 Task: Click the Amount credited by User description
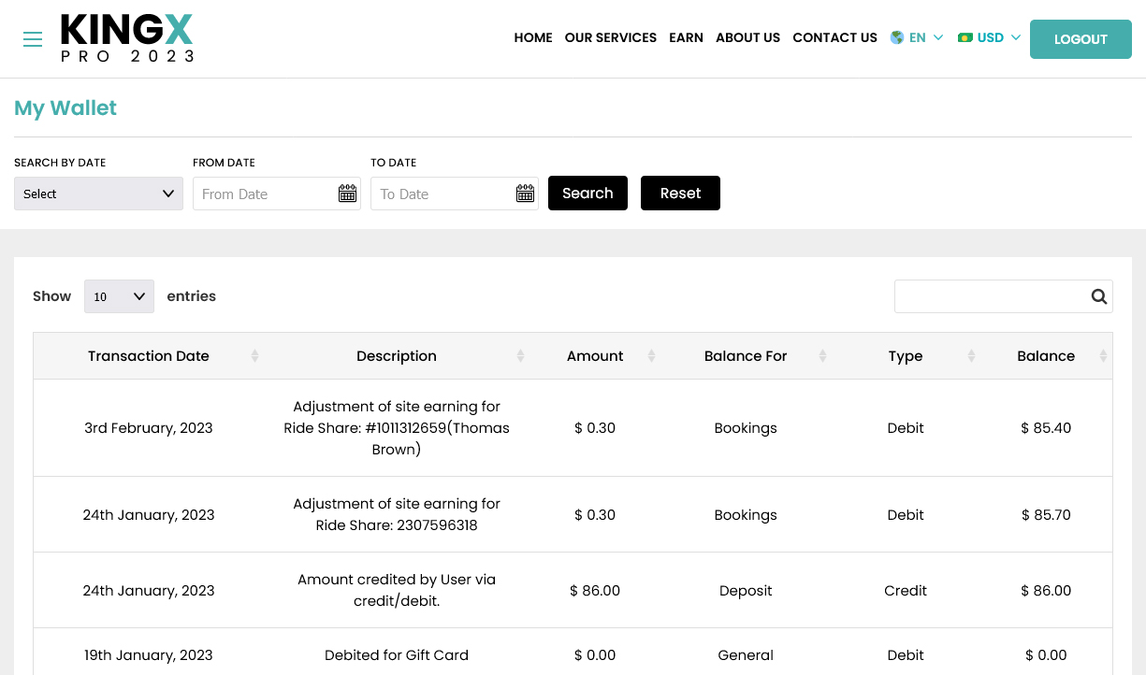point(397,591)
